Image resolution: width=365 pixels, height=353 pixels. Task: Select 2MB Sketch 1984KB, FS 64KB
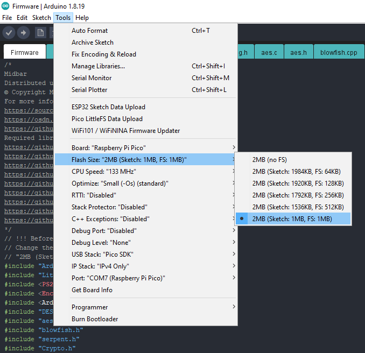[293, 172]
